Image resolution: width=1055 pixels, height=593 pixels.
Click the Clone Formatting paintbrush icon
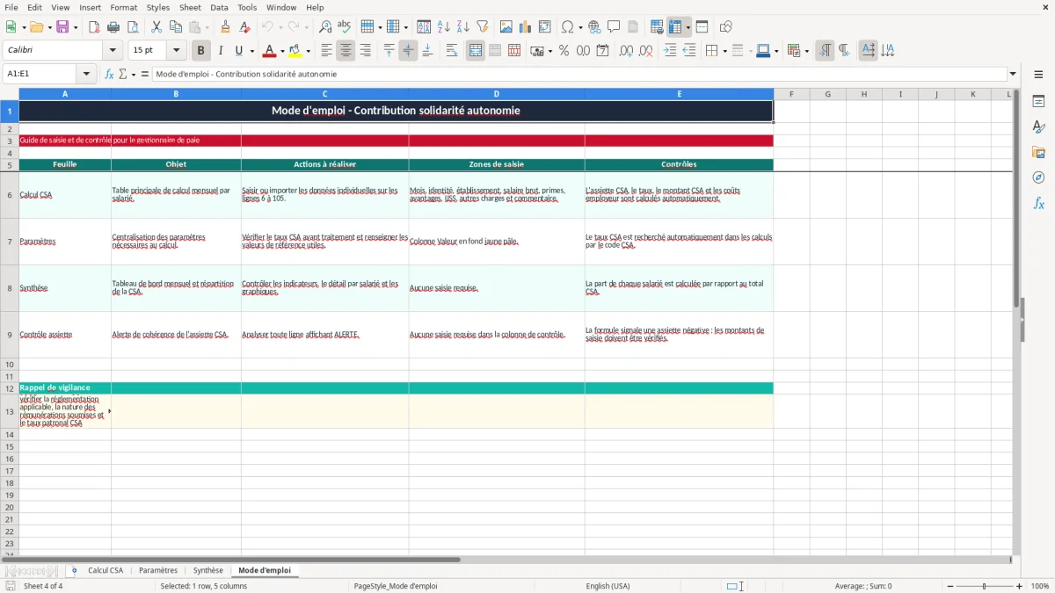coord(226,27)
